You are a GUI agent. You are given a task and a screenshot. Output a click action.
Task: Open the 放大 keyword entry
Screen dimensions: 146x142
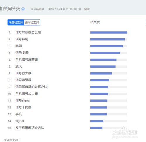[x=19, y=66]
